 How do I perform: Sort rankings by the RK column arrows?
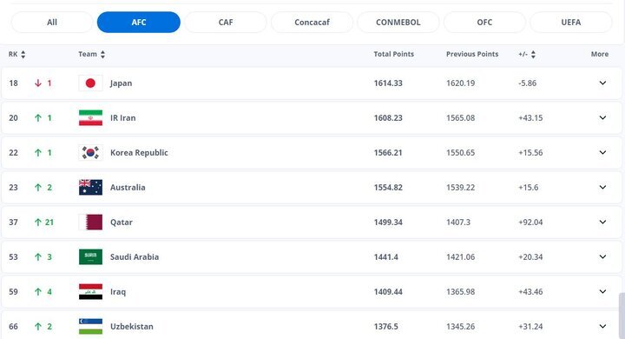click(23, 54)
